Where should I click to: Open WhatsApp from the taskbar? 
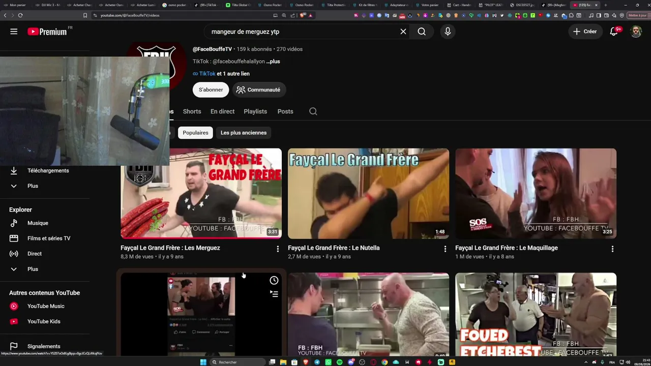point(328,362)
